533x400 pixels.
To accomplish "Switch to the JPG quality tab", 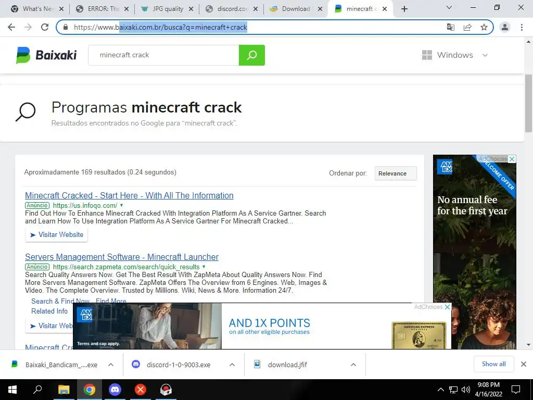I will pos(168,9).
